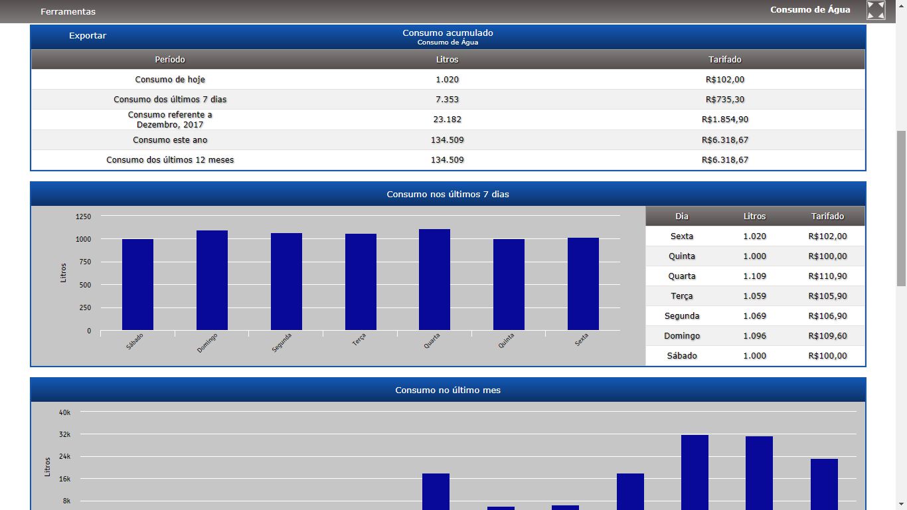Click the Consumo de hoje row label
Viewport: 907px width, 510px height.
170,80
